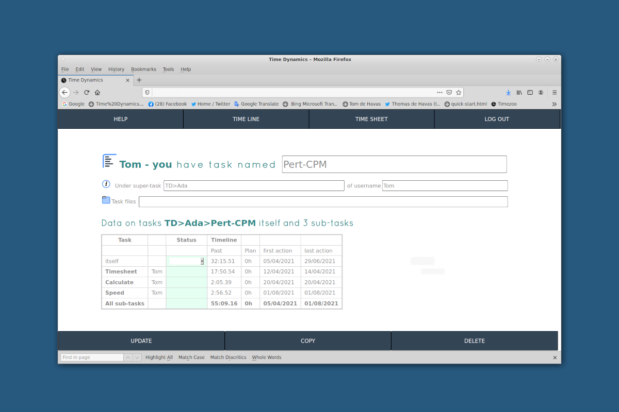Open the quick-start.html bookmark

point(466,104)
